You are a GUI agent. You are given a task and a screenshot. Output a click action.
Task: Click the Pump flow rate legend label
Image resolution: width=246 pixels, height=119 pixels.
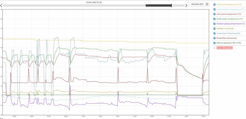coord(226,38)
